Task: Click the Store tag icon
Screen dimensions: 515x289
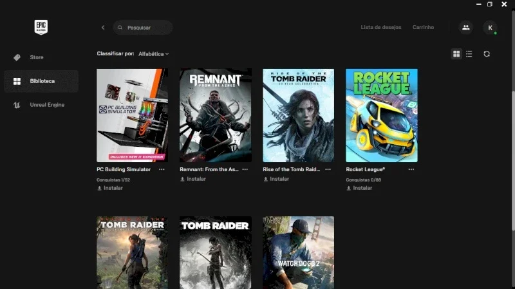Action: [17, 57]
